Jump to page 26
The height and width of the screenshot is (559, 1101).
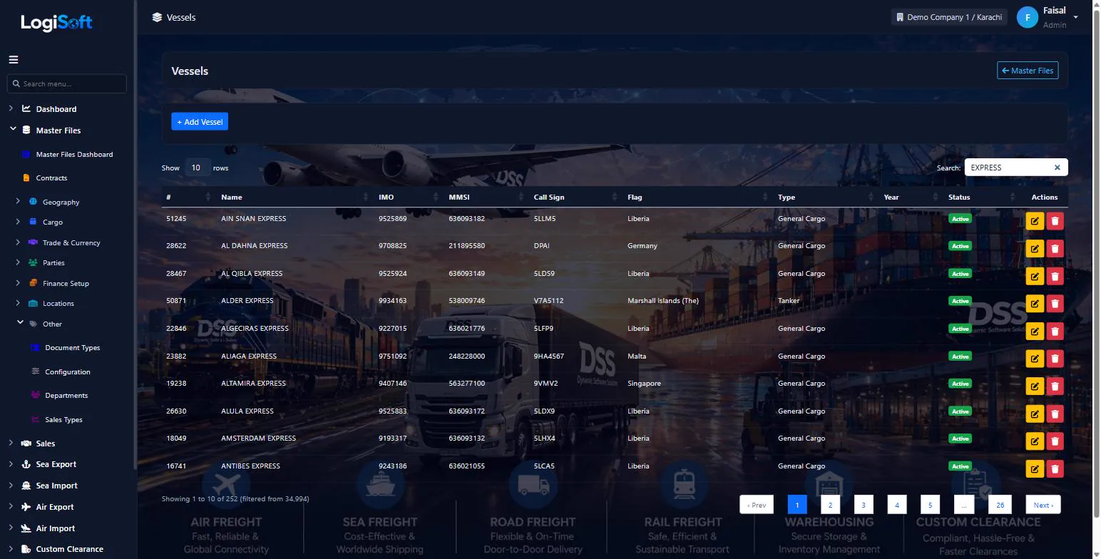(x=1000, y=505)
